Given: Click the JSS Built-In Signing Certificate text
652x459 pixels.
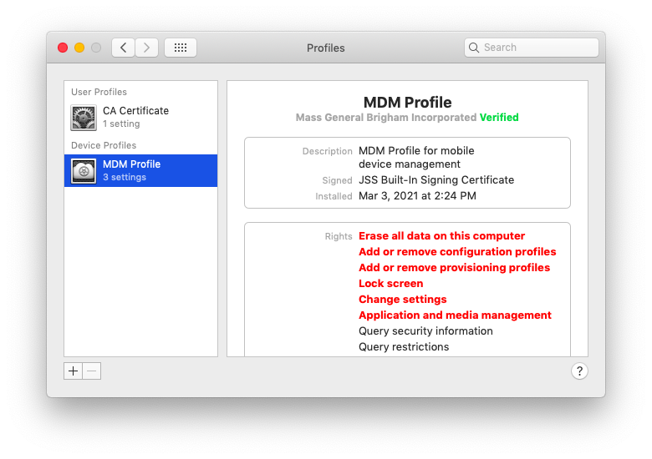Looking at the screenshot, I should pyautogui.click(x=436, y=180).
